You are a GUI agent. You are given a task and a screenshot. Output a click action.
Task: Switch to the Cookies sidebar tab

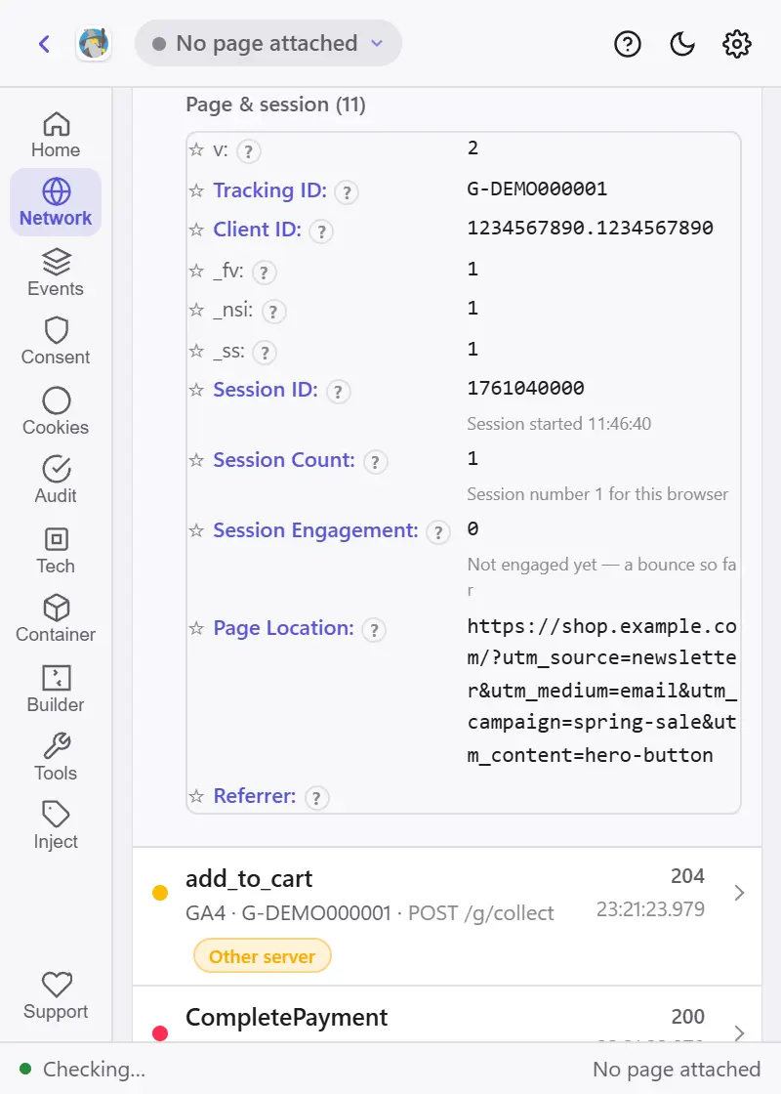(x=56, y=411)
